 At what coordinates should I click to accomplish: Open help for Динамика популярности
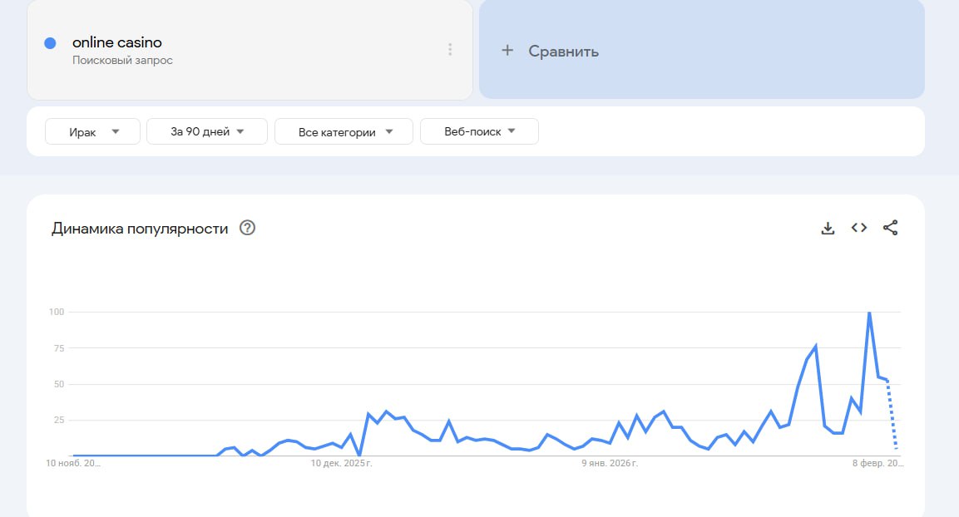coord(247,228)
